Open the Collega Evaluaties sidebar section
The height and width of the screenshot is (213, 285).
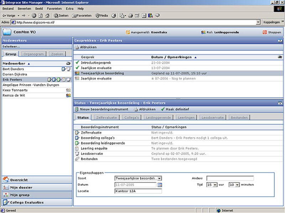coord(27,202)
